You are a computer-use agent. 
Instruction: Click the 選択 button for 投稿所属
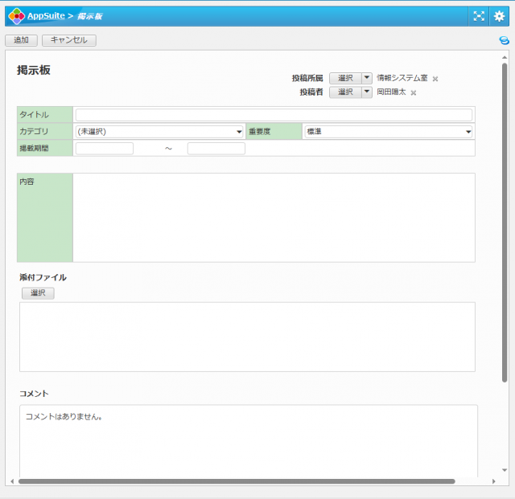(x=345, y=78)
